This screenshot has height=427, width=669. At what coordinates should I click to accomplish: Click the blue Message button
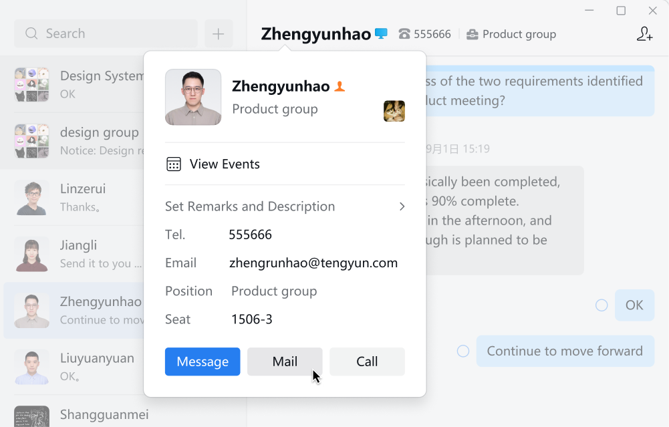203,362
